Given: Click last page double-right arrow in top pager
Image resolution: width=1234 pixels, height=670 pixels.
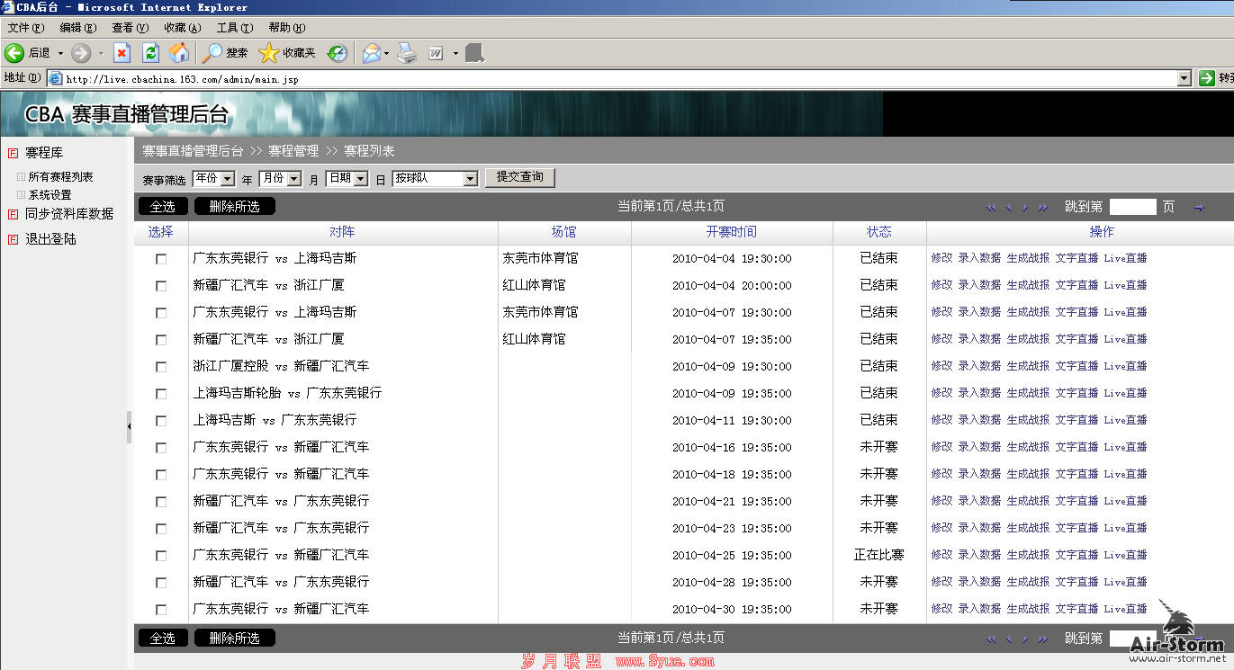Looking at the screenshot, I should (x=1043, y=208).
